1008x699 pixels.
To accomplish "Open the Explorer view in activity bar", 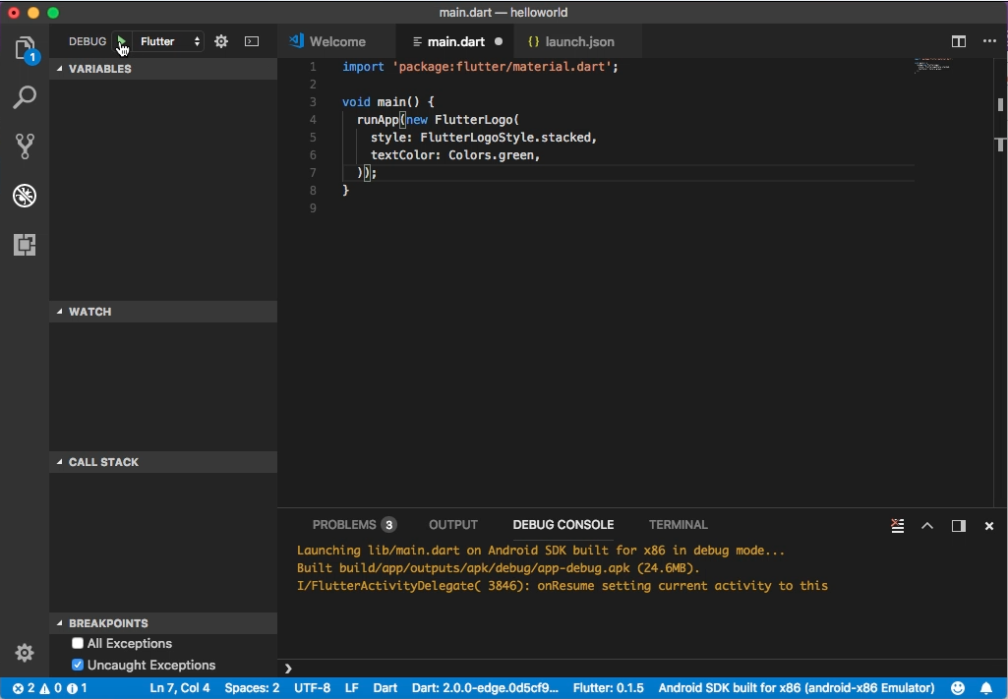I will point(25,48).
